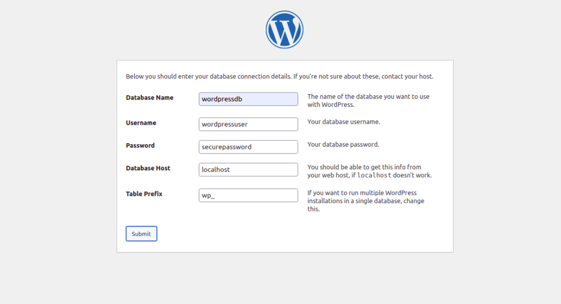
Task: Click into the Username field
Action: click(x=248, y=124)
